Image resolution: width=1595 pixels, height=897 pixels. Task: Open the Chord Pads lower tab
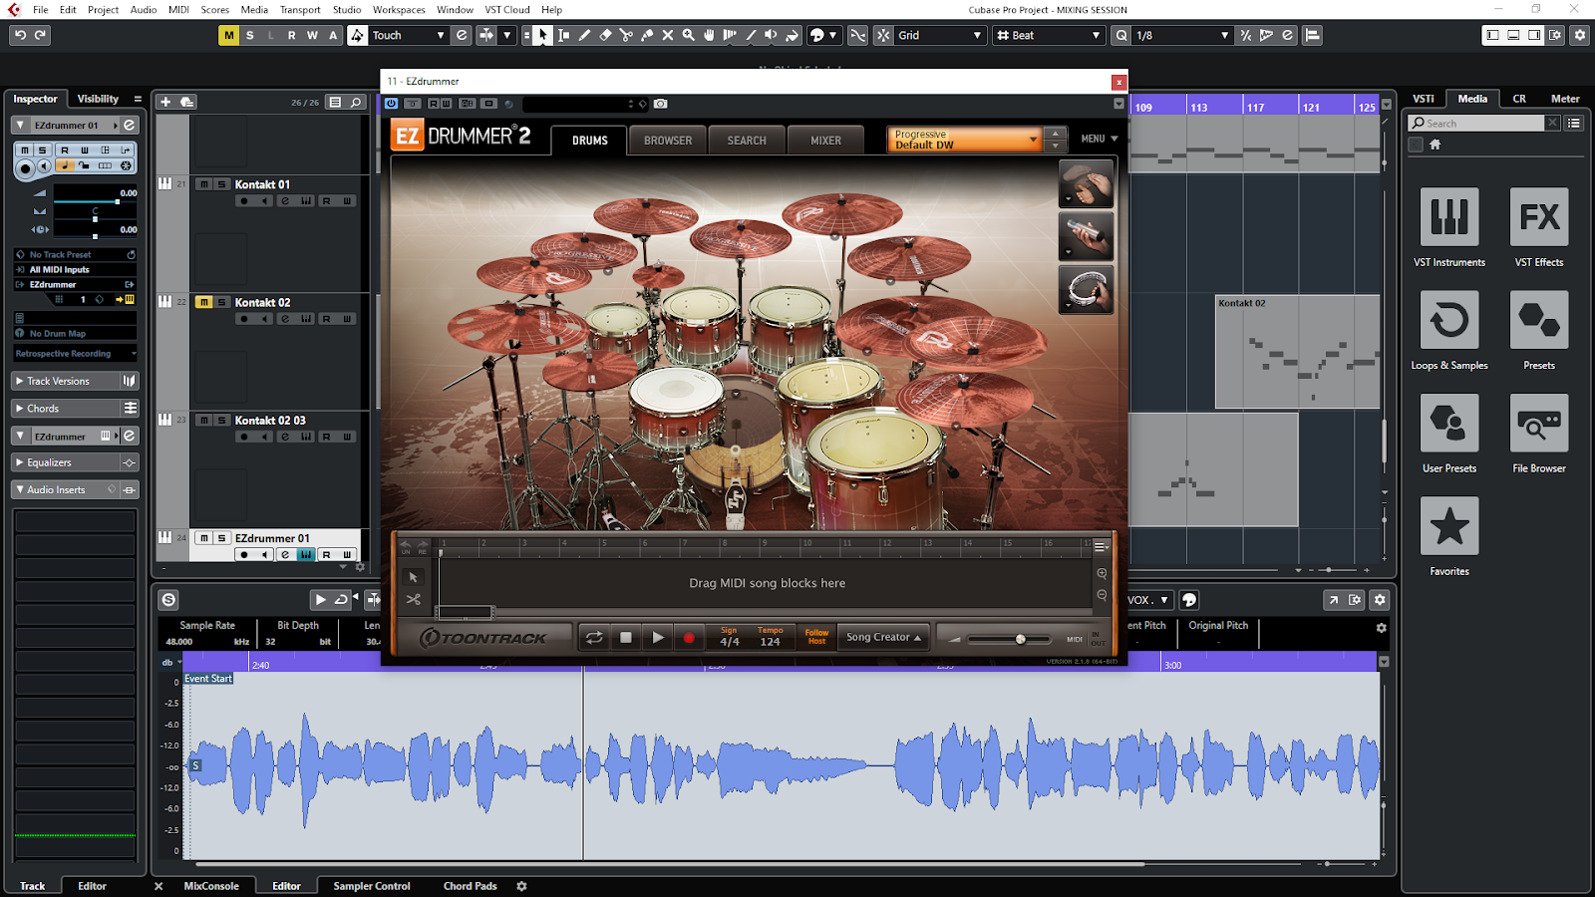click(x=471, y=886)
